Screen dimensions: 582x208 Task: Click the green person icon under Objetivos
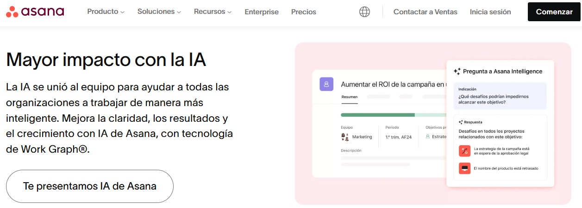point(428,137)
